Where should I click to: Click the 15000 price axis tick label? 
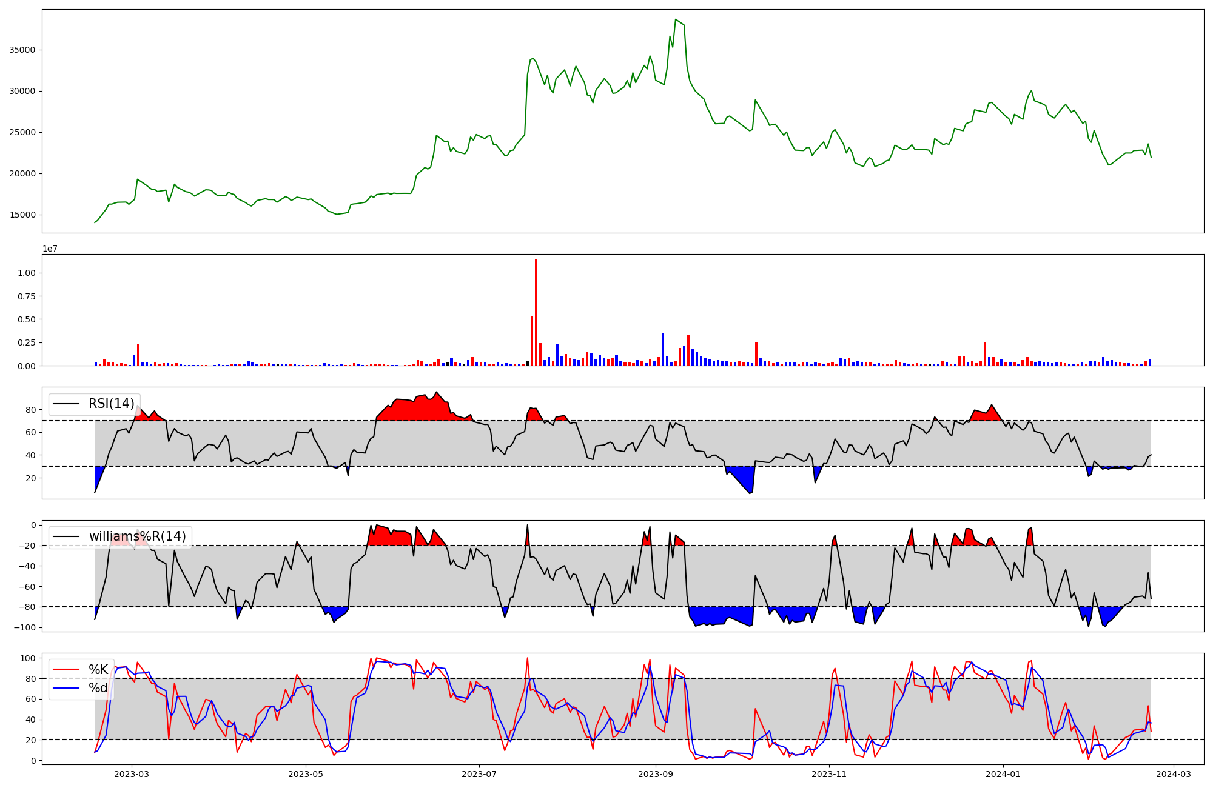coord(22,215)
